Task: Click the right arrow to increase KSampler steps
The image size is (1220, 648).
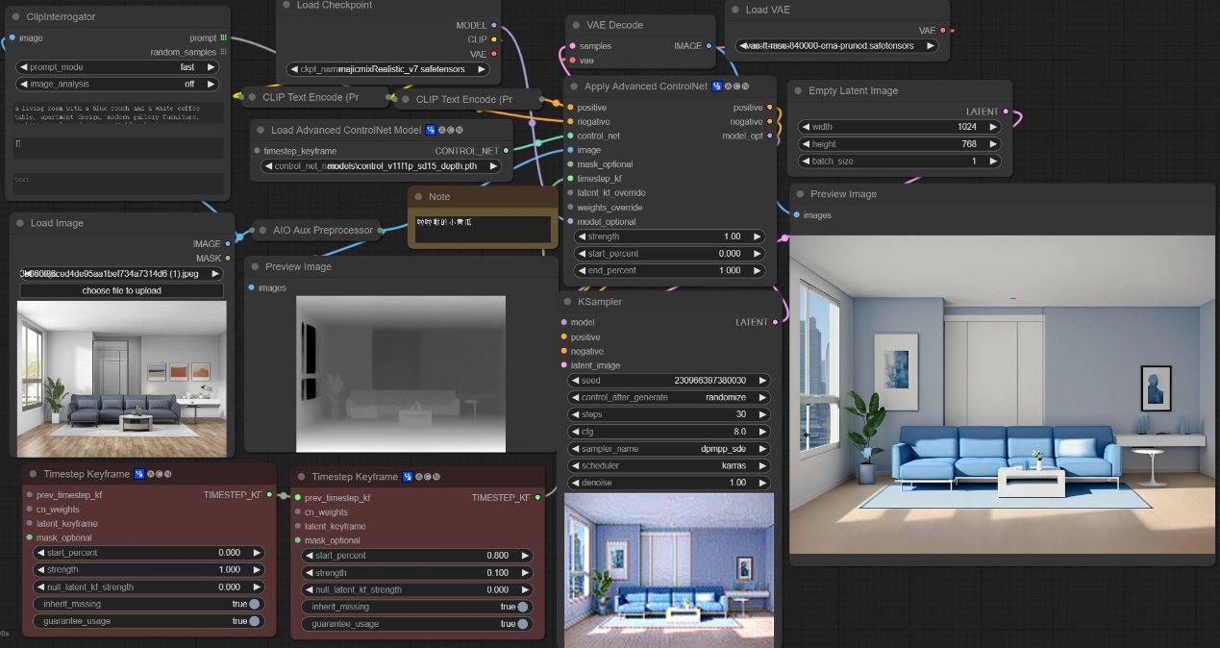Action: point(762,415)
